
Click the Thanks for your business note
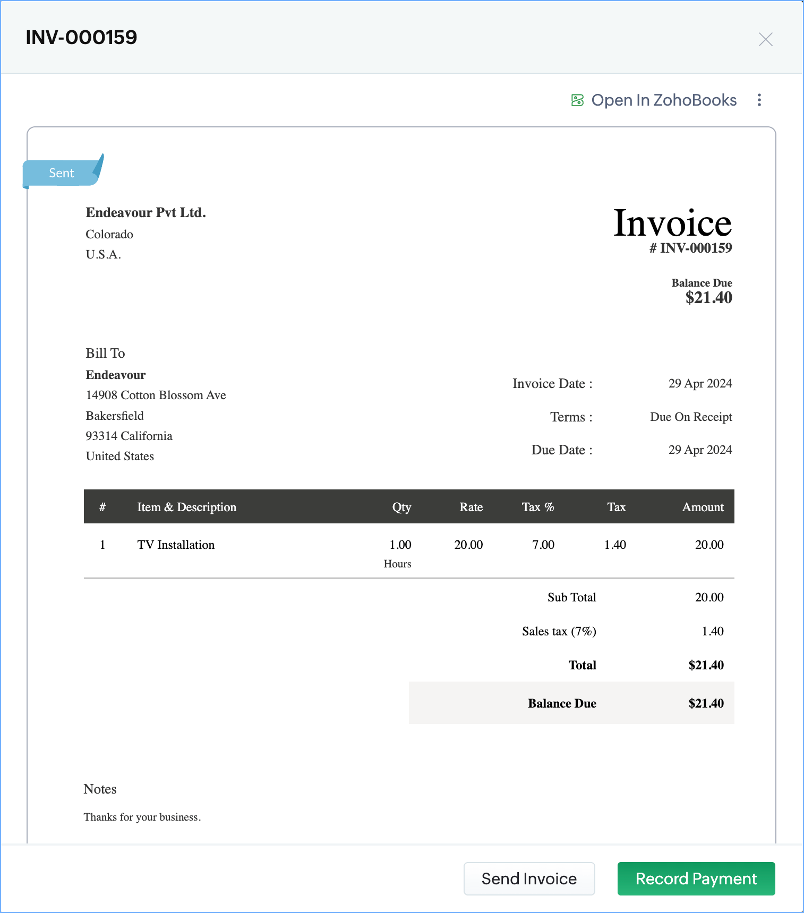click(142, 817)
